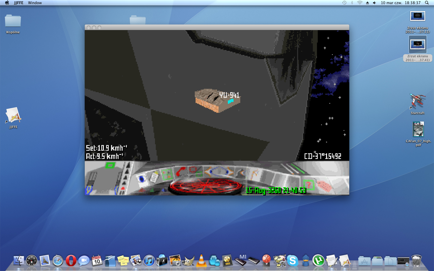
Task: Open Skype from the dock
Action: (293, 261)
